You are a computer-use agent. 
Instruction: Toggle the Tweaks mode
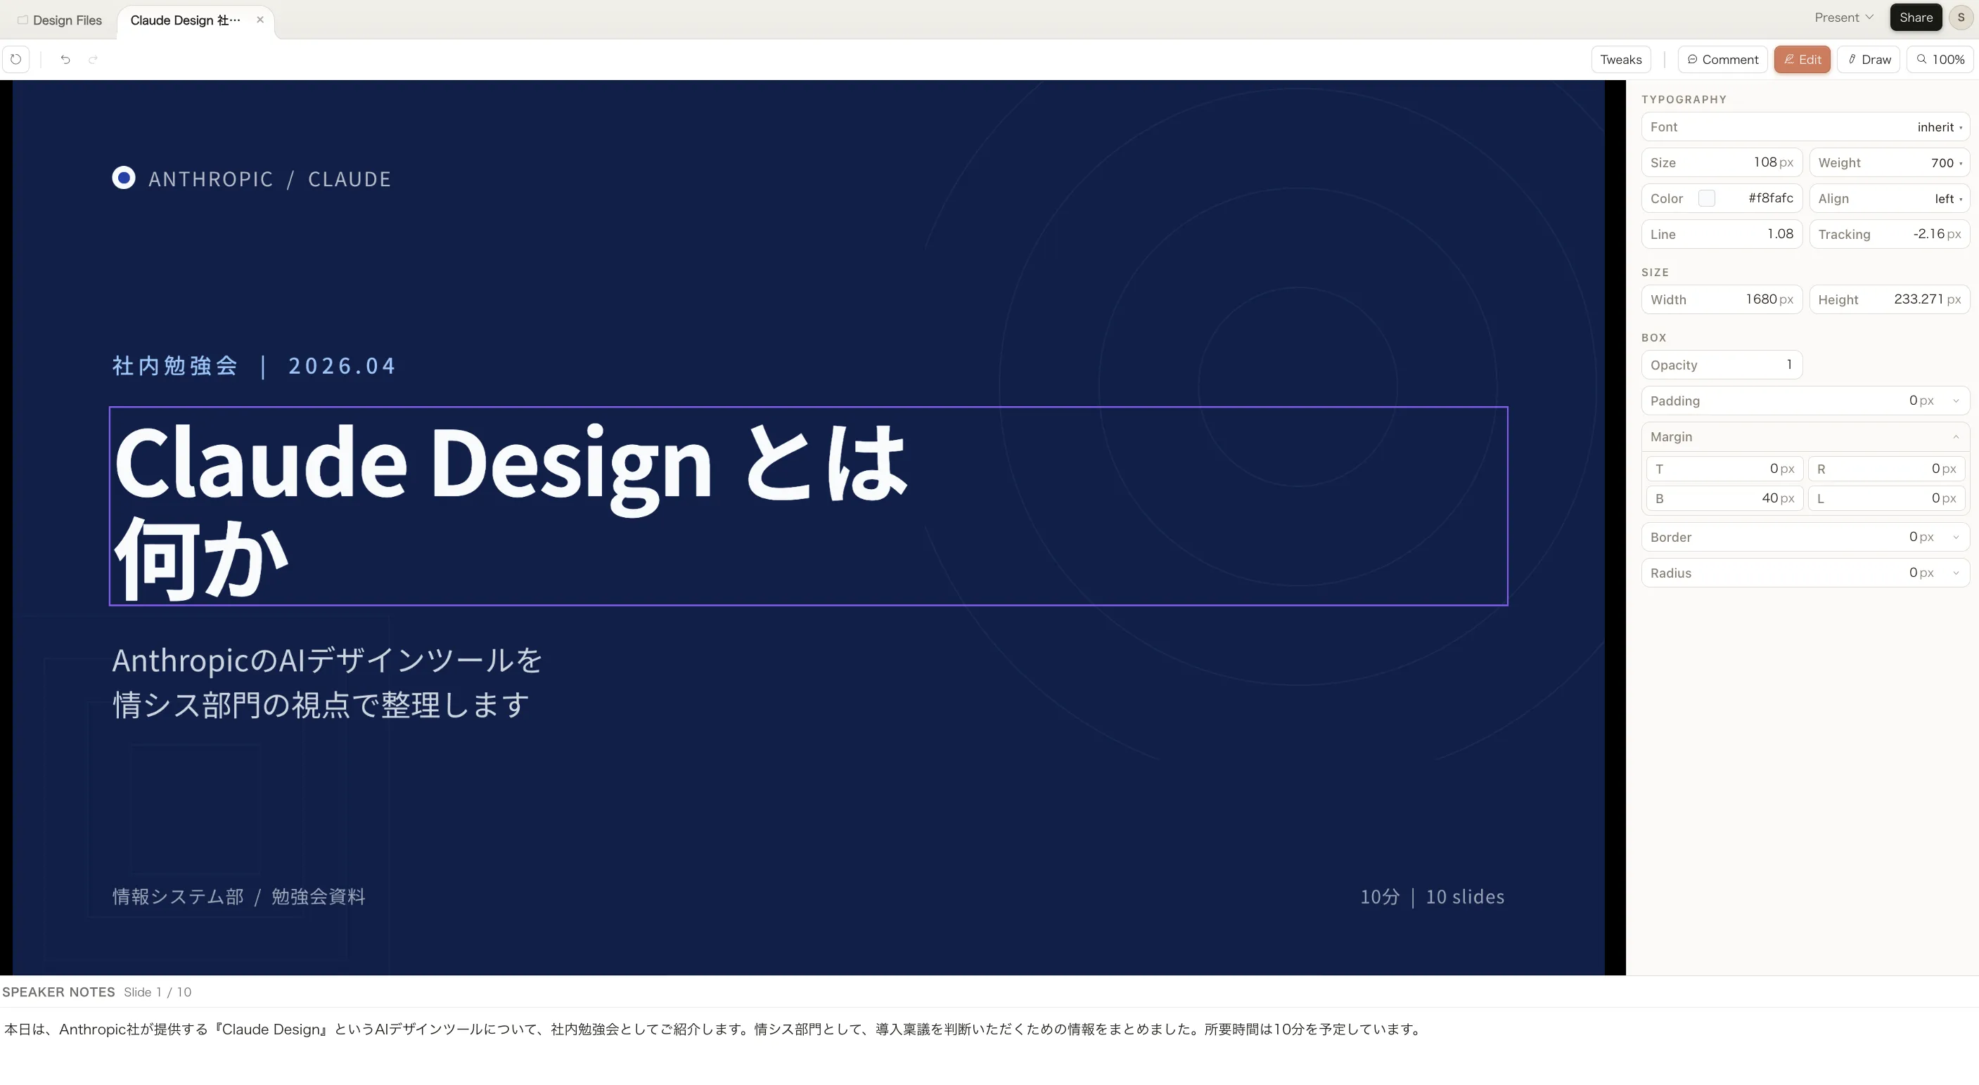coord(1620,59)
